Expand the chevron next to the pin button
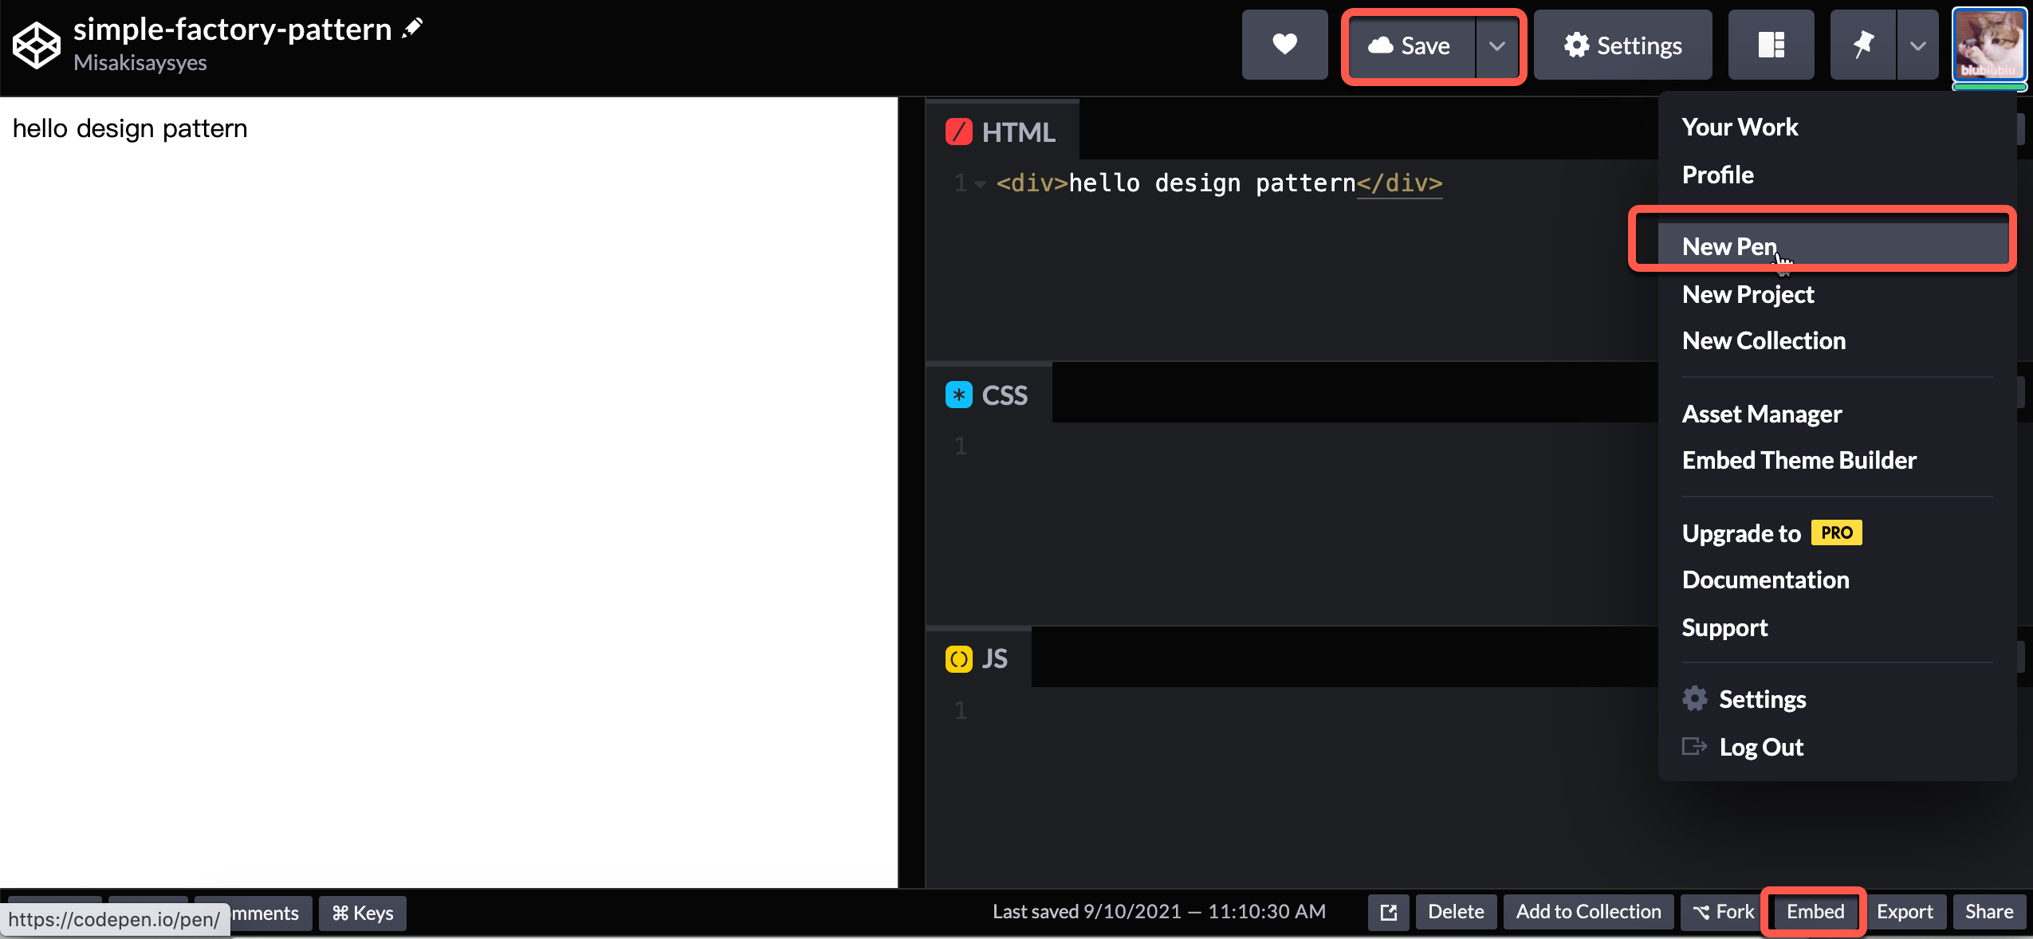Viewport: 2033px width, 939px height. [x=1918, y=45]
